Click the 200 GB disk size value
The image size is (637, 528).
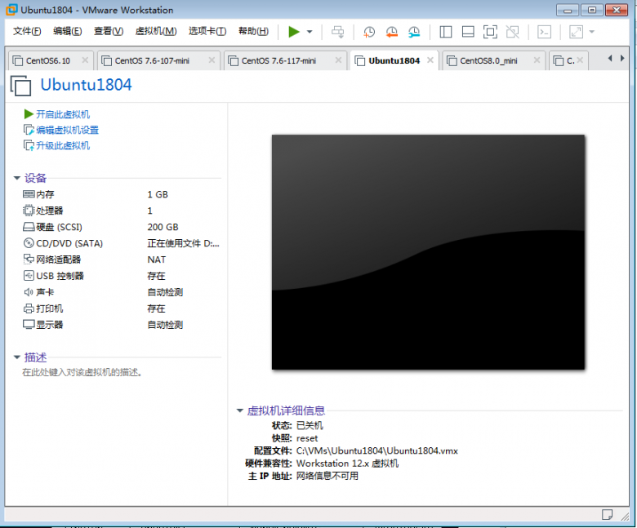pyautogui.click(x=163, y=227)
